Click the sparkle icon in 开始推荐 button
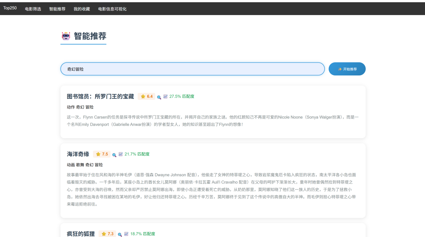 [x=340, y=69]
